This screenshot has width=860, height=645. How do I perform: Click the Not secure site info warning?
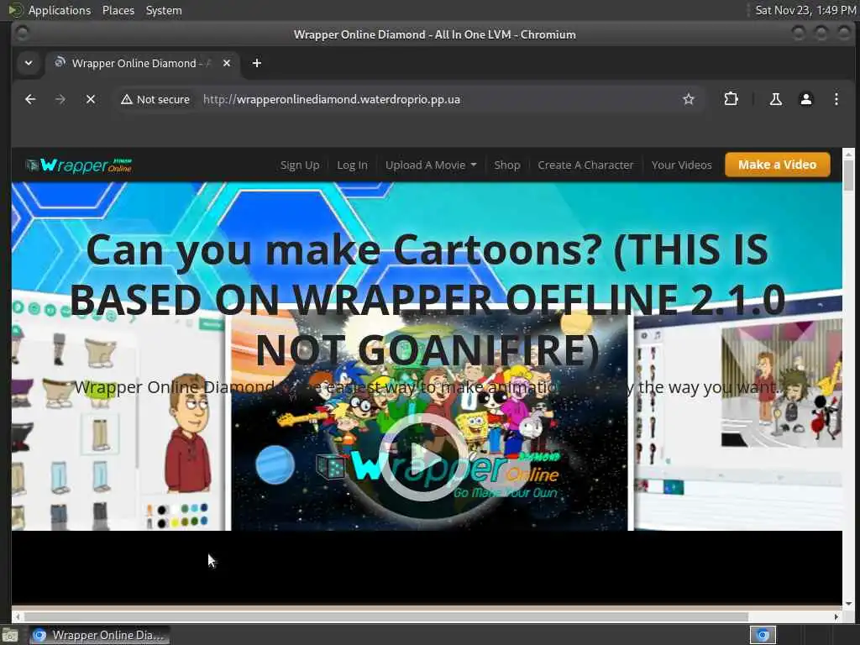[x=155, y=99]
